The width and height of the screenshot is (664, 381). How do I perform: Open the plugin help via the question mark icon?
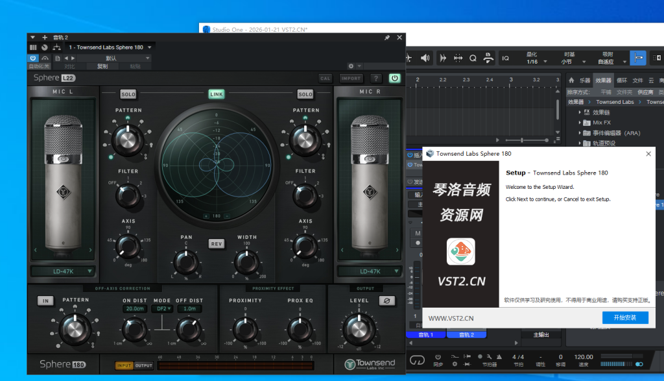(375, 78)
